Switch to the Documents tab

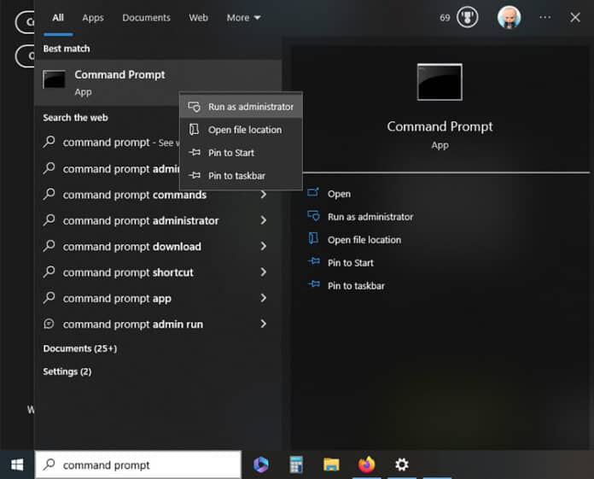(x=146, y=18)
